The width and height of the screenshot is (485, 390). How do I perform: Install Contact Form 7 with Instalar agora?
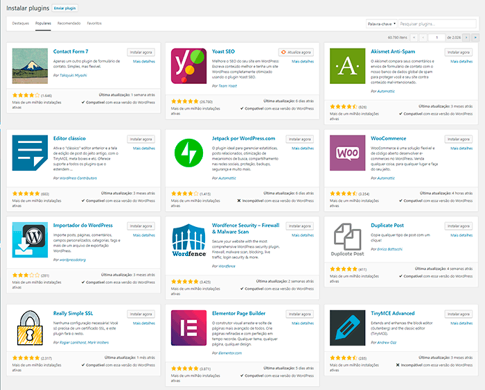point(141,52)
